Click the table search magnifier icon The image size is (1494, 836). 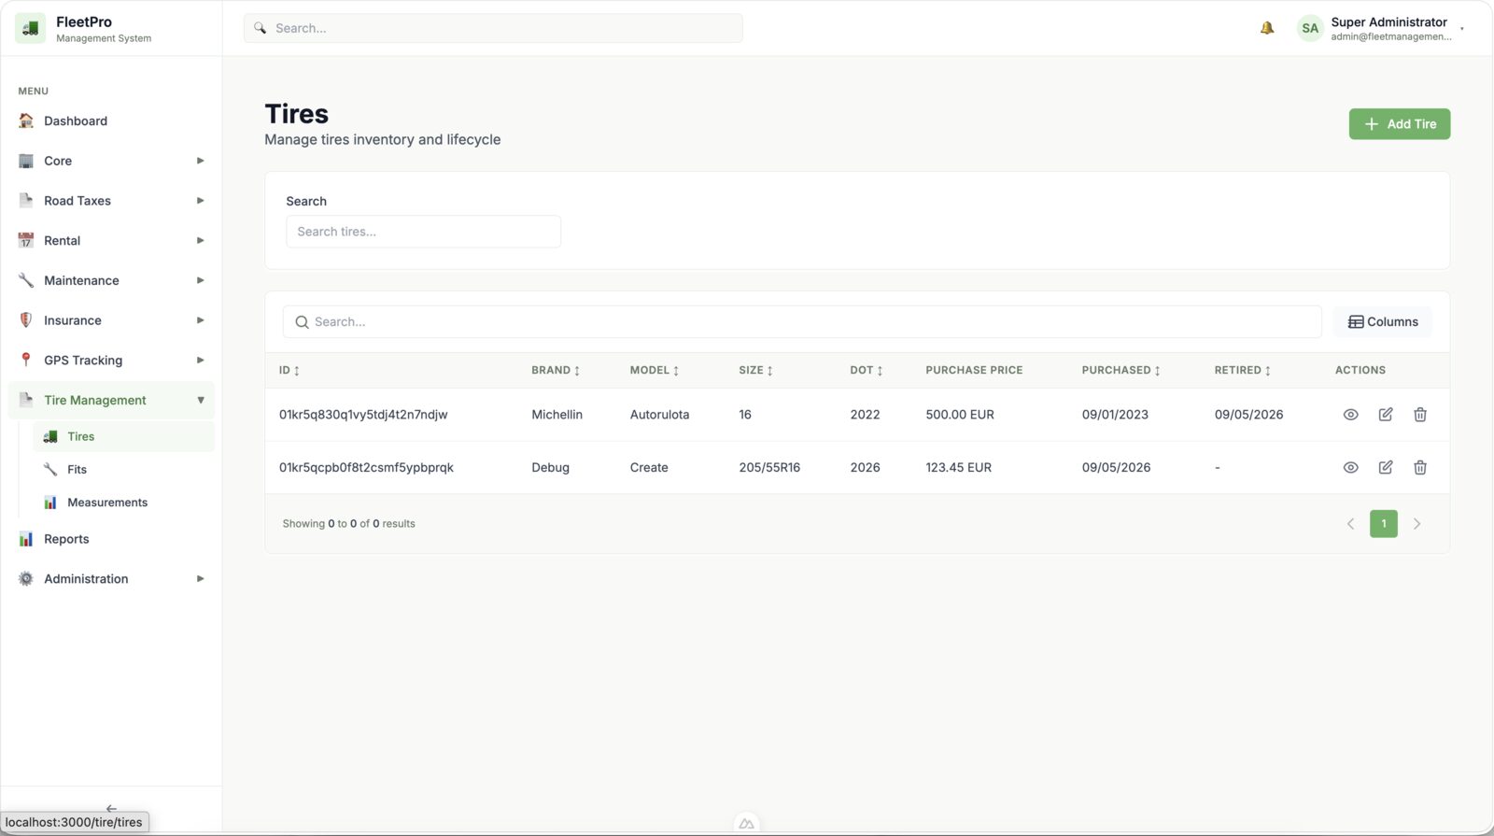302,322
